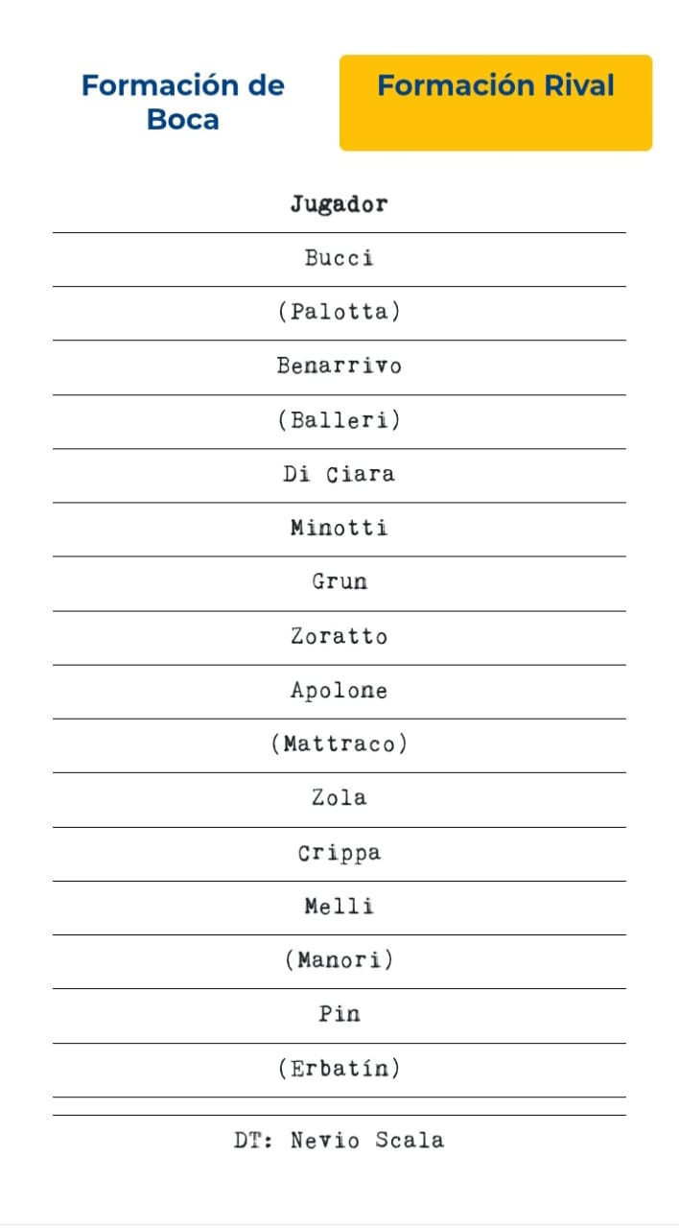The image size is (679, 1228).
Task: Choose the Di Ciara row
Action: [339, 474]
